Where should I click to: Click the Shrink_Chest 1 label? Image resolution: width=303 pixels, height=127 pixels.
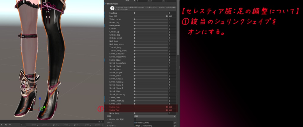click(x=116, y=79)
